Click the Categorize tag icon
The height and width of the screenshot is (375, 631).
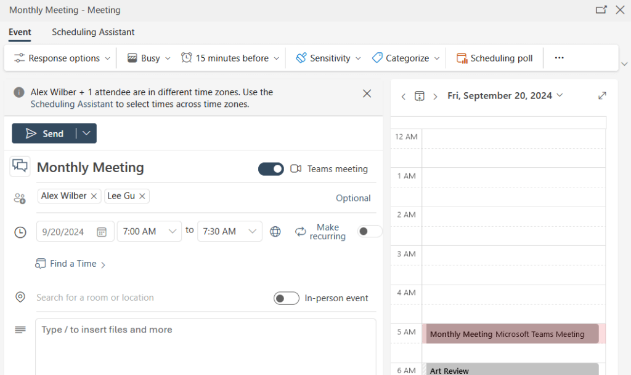click(x=377, y=58)
